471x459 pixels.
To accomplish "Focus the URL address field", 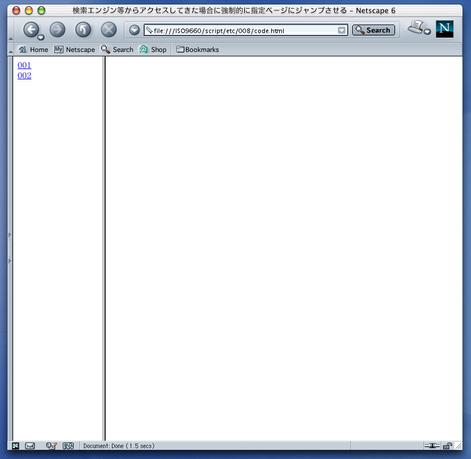I will [x=245, y=30].
